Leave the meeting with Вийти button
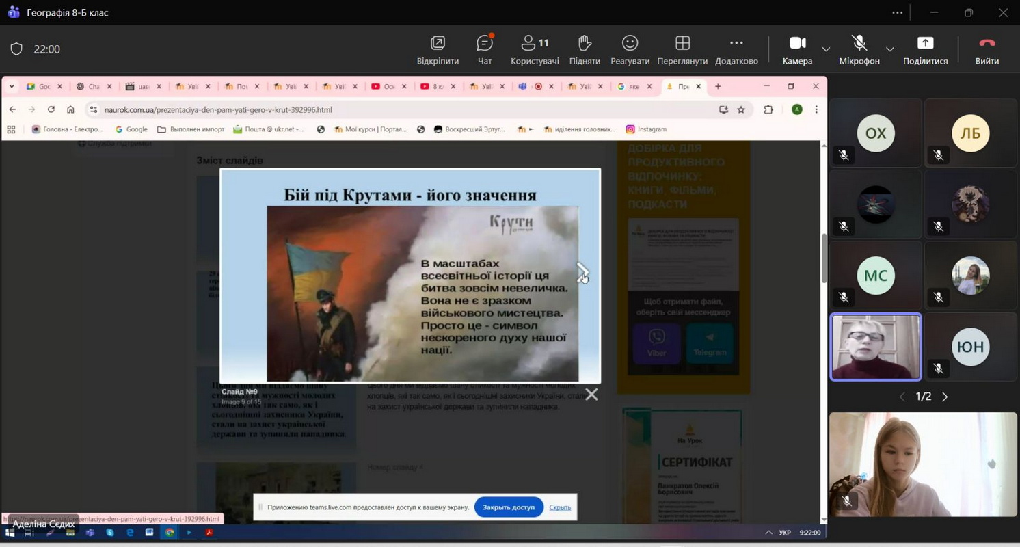1020x547 pixels. point(987,49)
